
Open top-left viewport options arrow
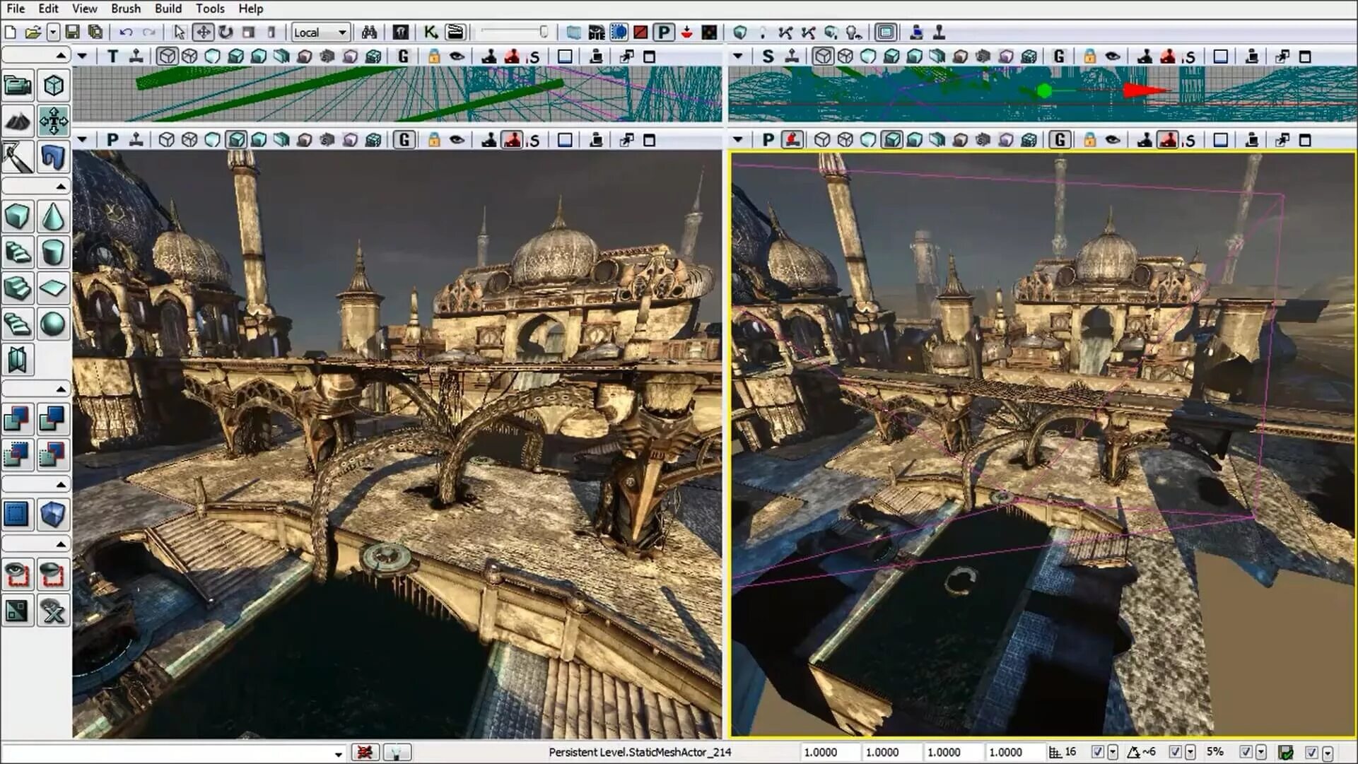point(83,57)
